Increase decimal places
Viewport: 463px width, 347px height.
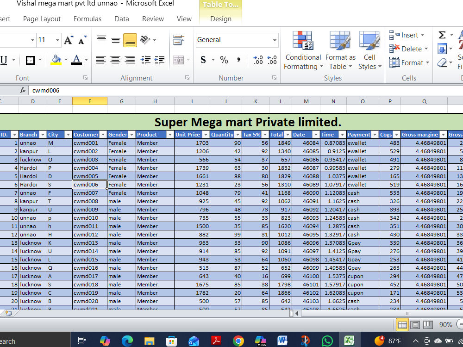(258, 60)
